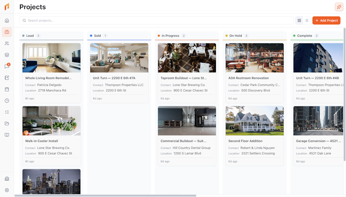
Task: Click location '4521 Oak Lane'
Action: [x=320, y=153]
